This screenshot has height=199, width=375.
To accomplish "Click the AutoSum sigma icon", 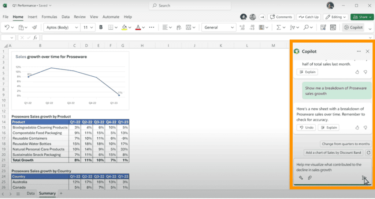I will [279, 27].
